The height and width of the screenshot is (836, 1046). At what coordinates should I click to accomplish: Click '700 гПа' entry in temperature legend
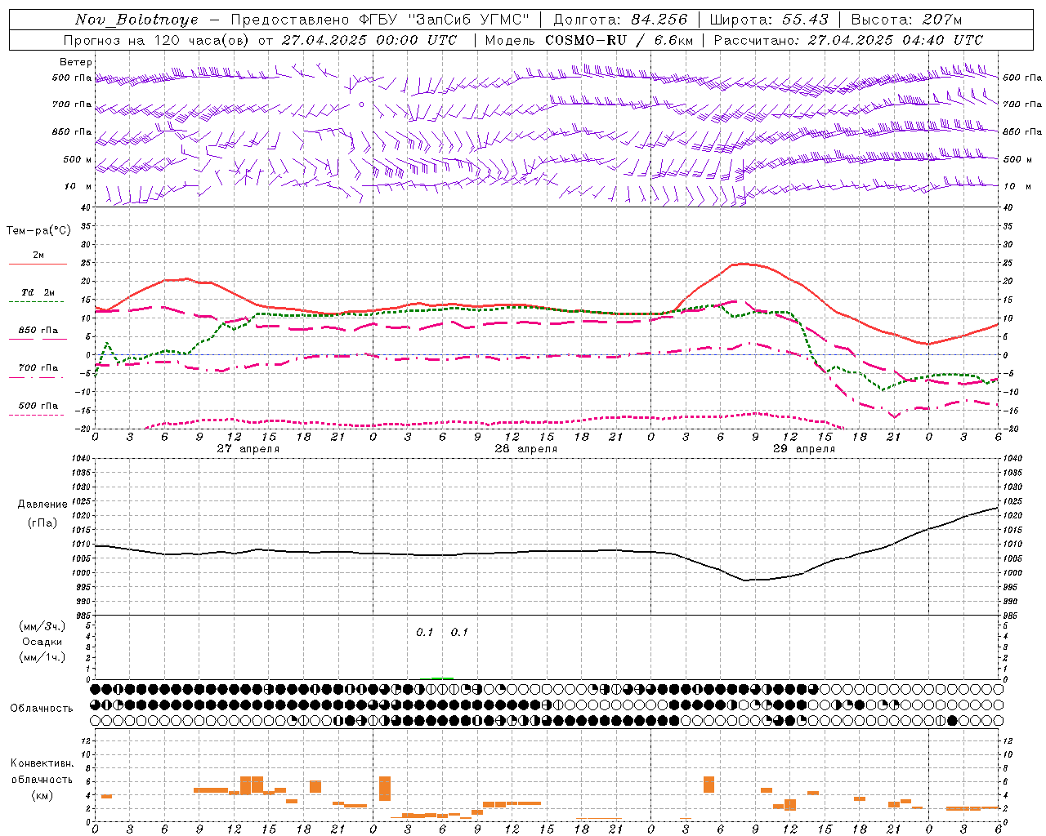click(38, 368)
